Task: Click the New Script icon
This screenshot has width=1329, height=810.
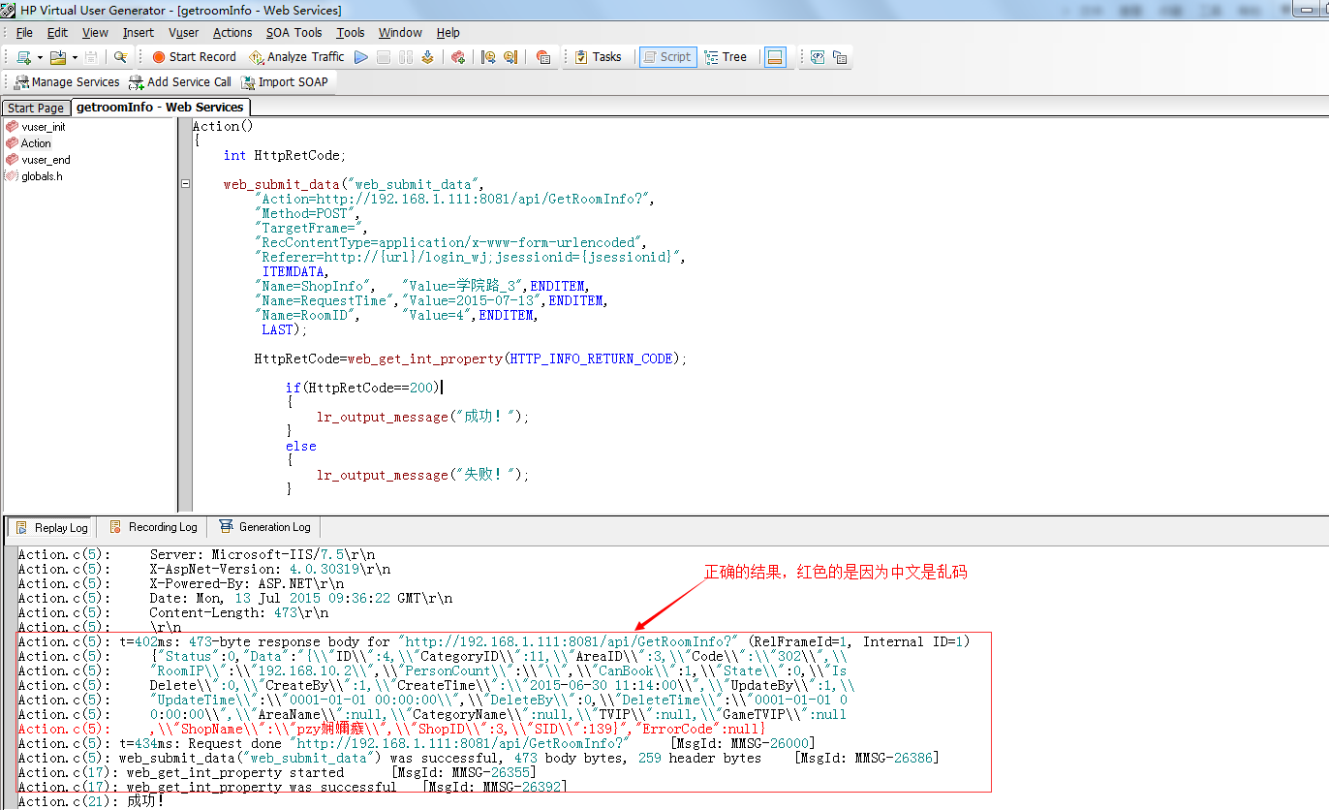Action: coord(23,57)
